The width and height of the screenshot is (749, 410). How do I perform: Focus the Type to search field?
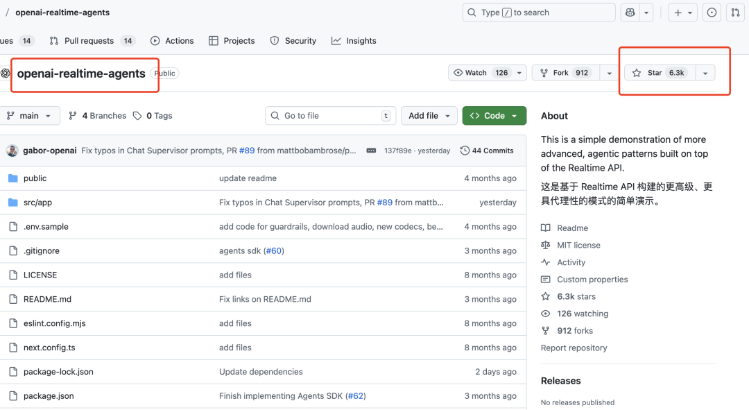pyautogui.click(x=539, y=12)
